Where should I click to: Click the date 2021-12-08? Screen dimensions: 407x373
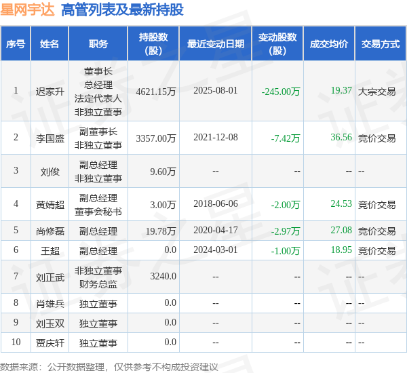coord(216,137)
